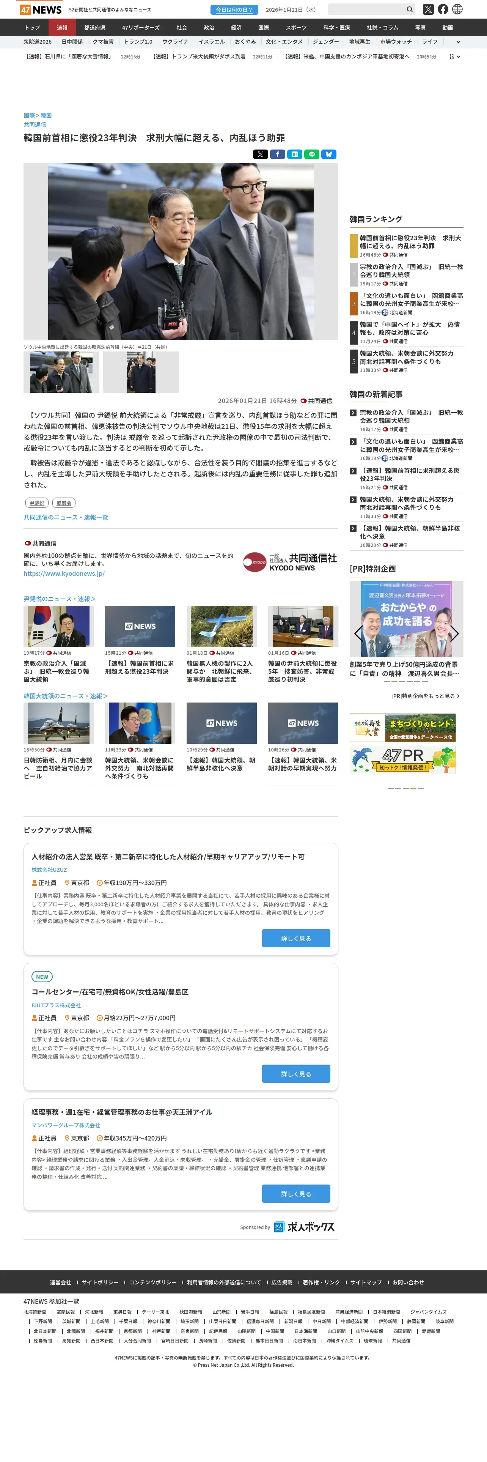Image resolution: width=487 pixels, height=1462 pixels.
Task: Open サイトポリシー in the footer
Action: click(100, 1282)
